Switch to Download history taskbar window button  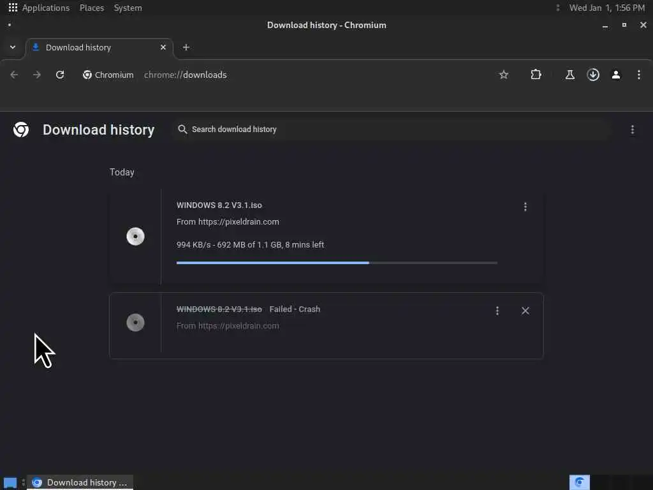click(80, 482)
